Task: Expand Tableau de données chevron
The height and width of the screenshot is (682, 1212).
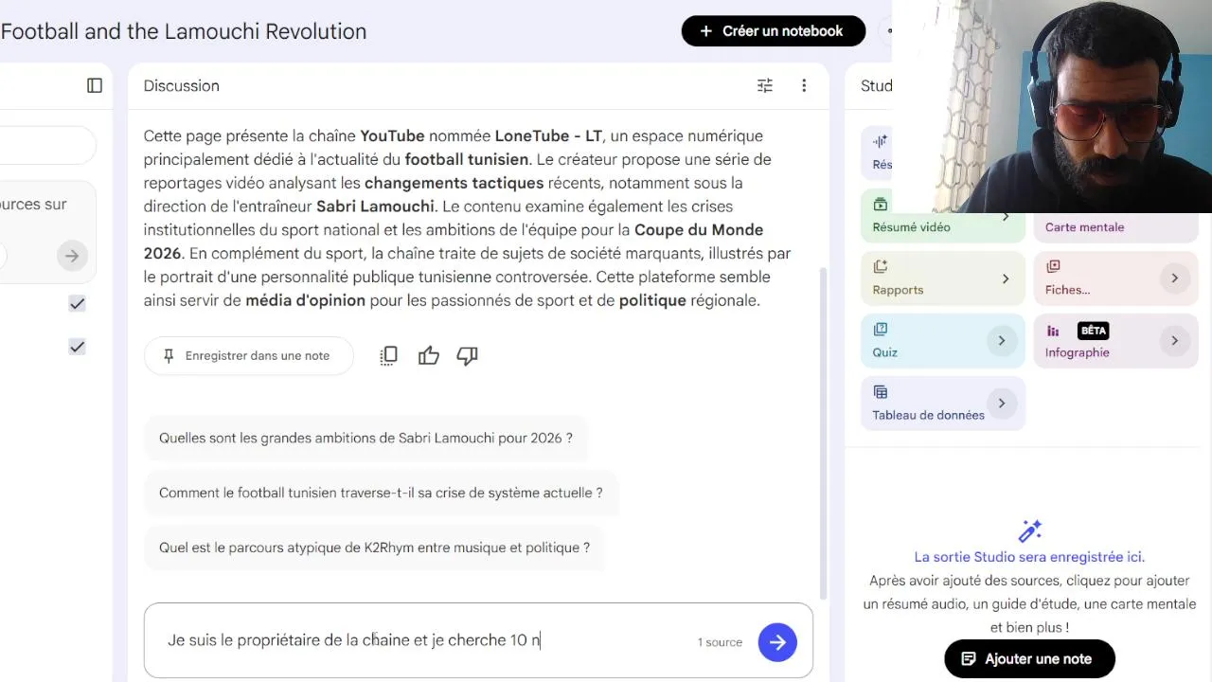Action: [x=1001, y=403]
